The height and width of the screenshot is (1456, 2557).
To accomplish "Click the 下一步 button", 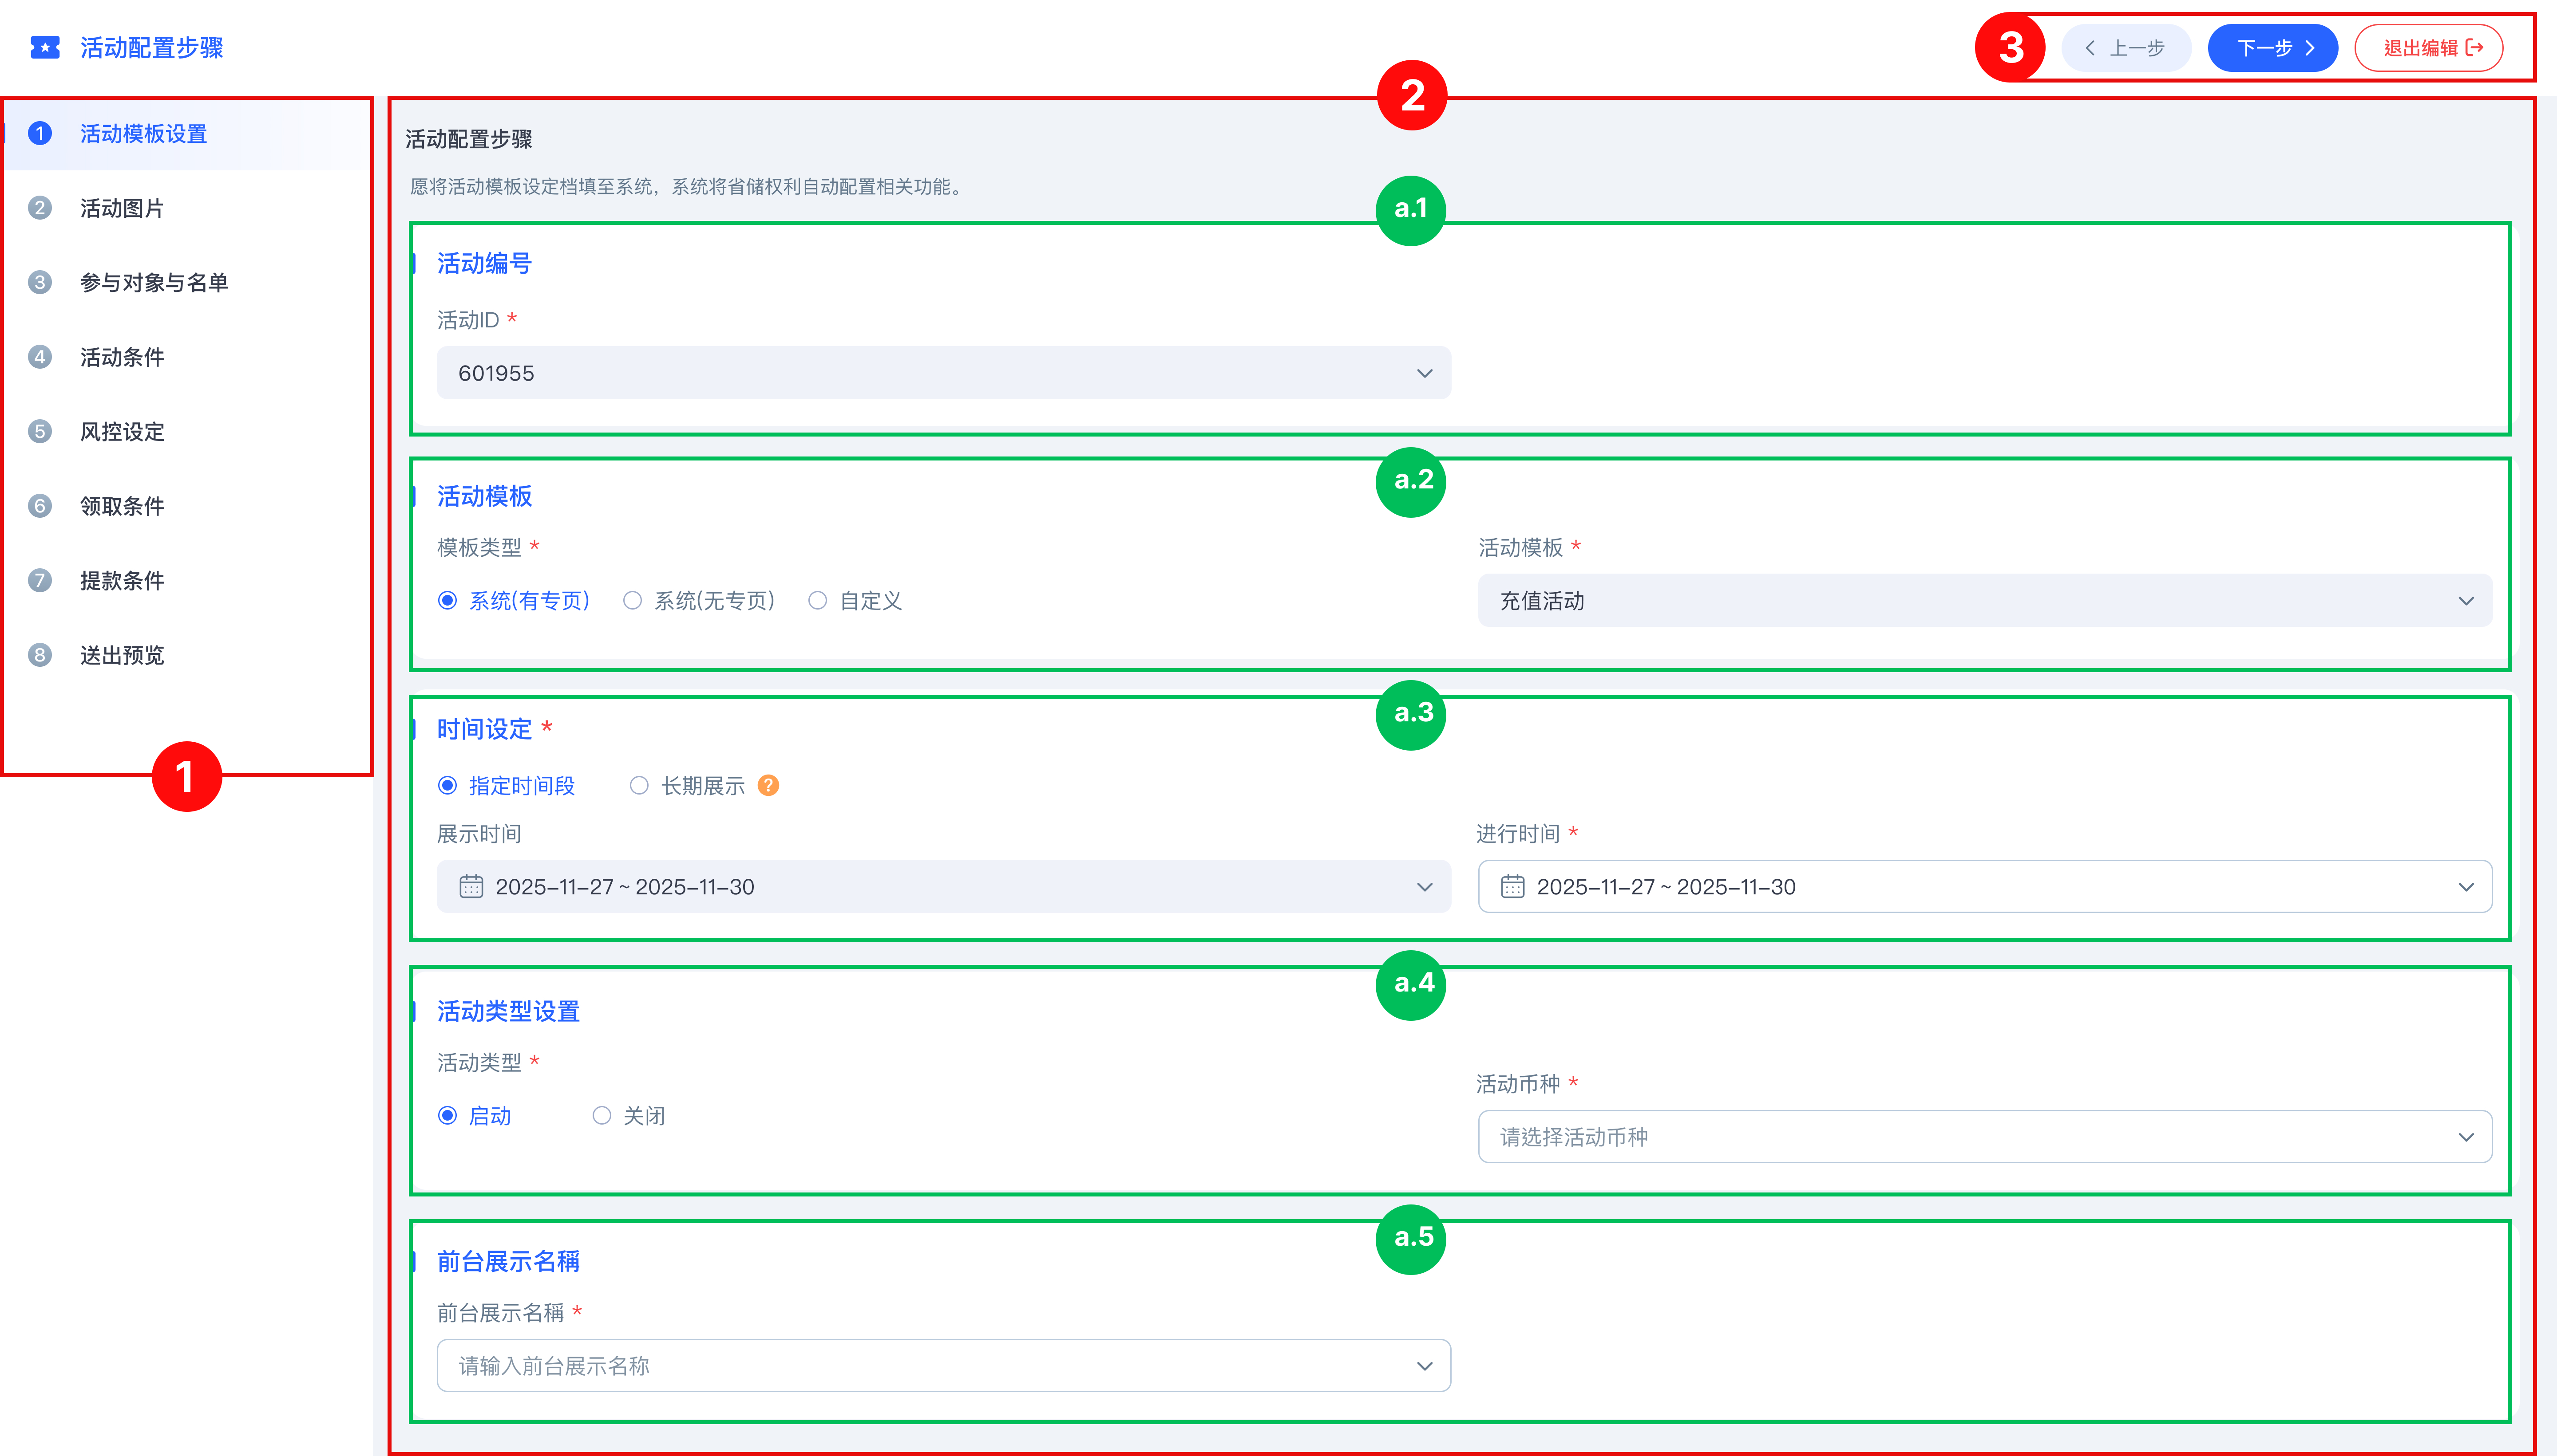I will click(x=2272, y=48).
